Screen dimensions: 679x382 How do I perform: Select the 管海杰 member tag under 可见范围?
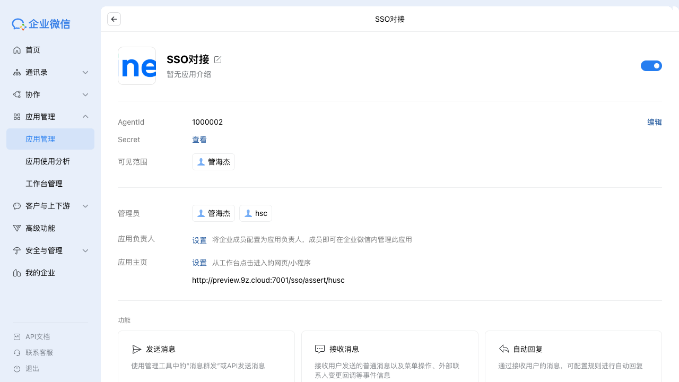tap(213, 162)
